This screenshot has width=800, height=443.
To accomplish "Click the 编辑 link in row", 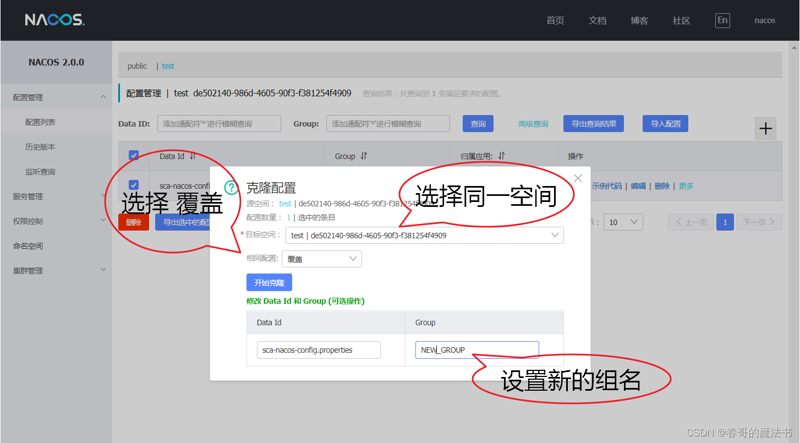I will [638, 186].
